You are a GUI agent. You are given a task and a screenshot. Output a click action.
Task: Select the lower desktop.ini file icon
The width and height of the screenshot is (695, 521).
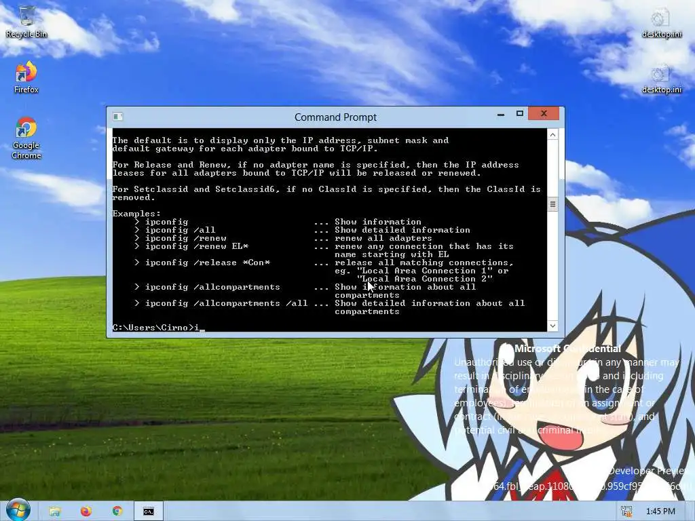(x=661, y=79)
